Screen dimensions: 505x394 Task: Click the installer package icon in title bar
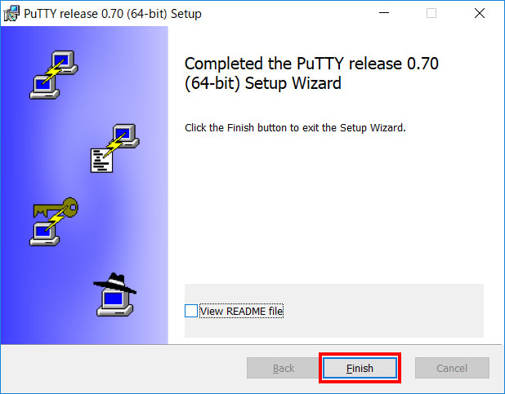[x=11, y=14]
